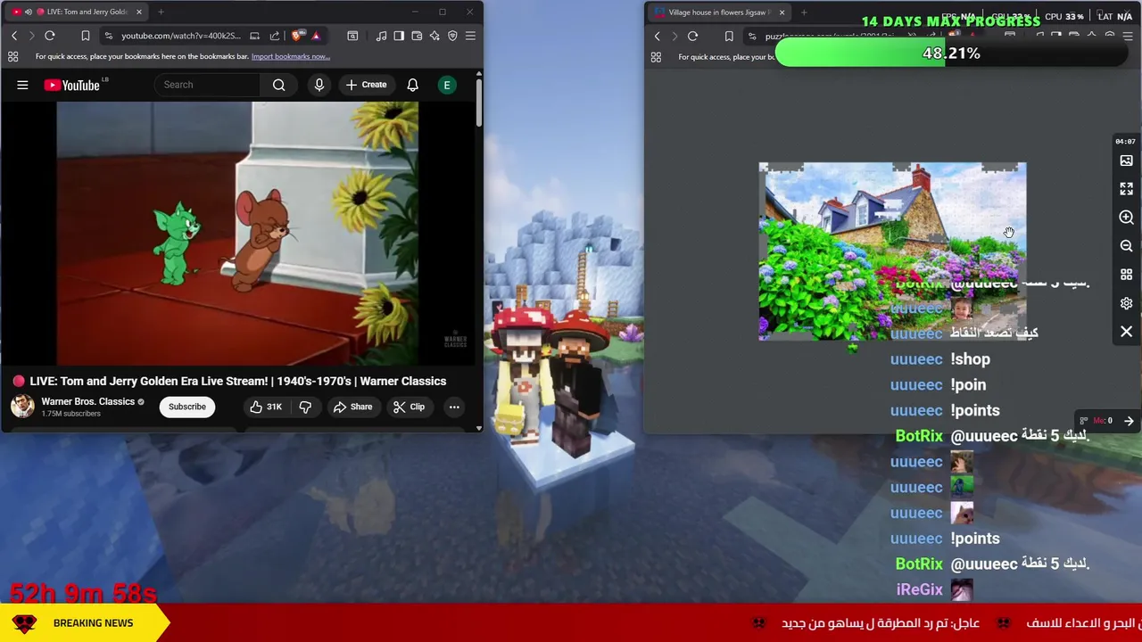Zoom out on the jigsaw puzzle

coord(1126,246)
